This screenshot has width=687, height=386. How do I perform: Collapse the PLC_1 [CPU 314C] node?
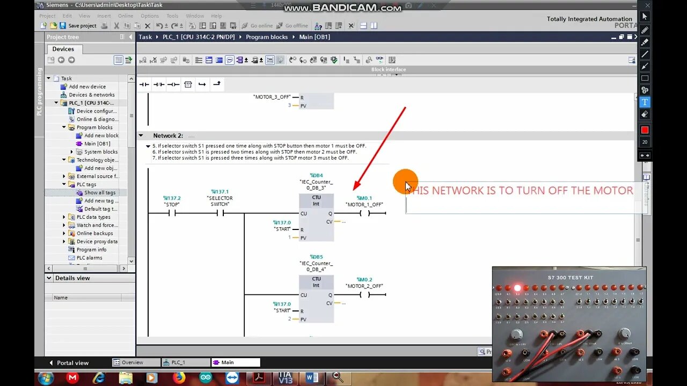(x=56, y=103)
